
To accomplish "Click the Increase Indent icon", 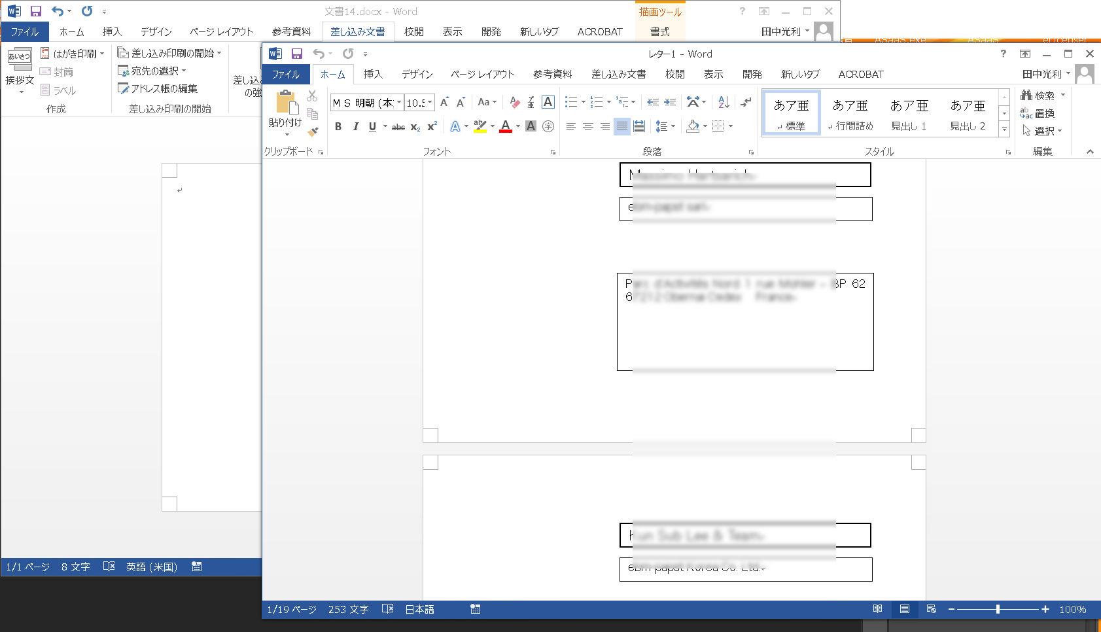I will [x=670, y=102].
